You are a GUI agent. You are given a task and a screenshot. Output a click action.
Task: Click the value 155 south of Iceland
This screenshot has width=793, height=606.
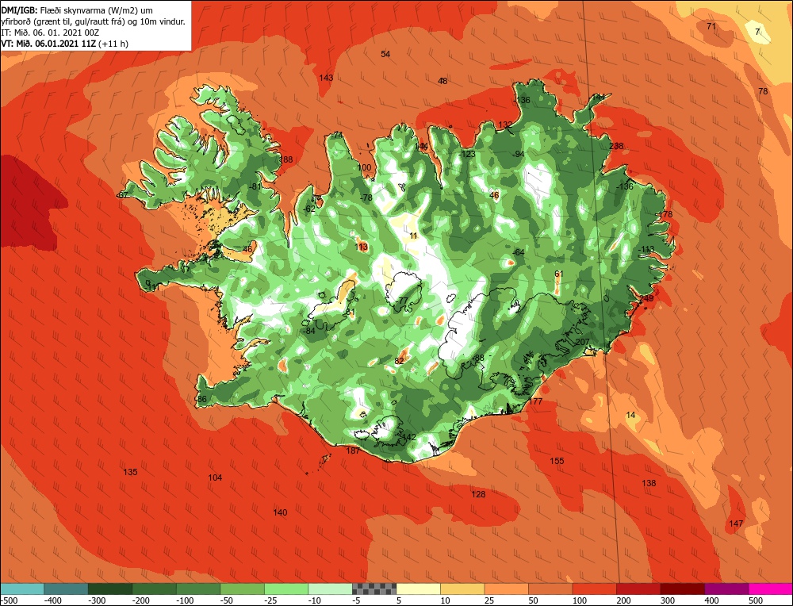557,461
